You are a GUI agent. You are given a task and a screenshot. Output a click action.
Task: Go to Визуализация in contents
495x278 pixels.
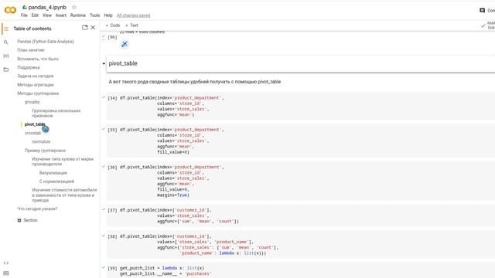click(x=53, y=173)
